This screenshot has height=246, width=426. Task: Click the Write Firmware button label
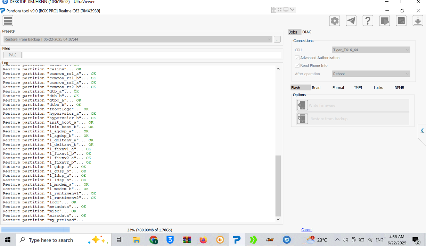pos(322,105)
